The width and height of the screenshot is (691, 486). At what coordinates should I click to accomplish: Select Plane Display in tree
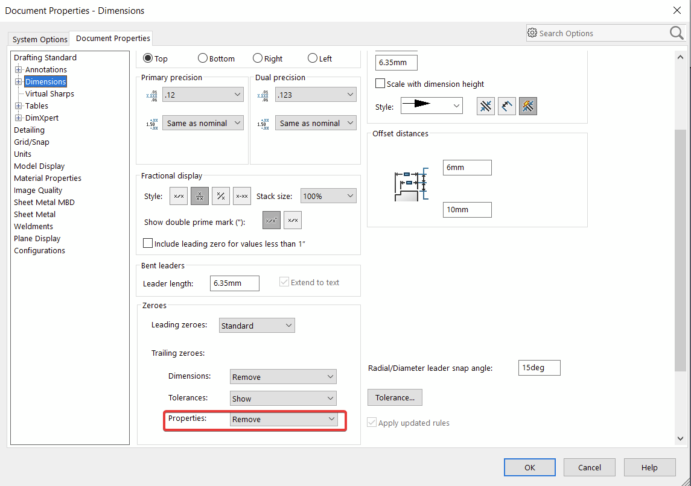point(37,238)
